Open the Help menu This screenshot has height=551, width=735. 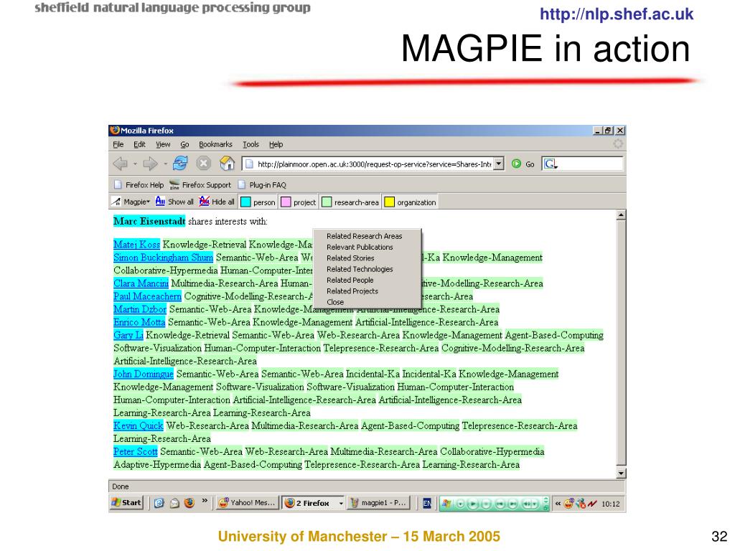point(276,144)
